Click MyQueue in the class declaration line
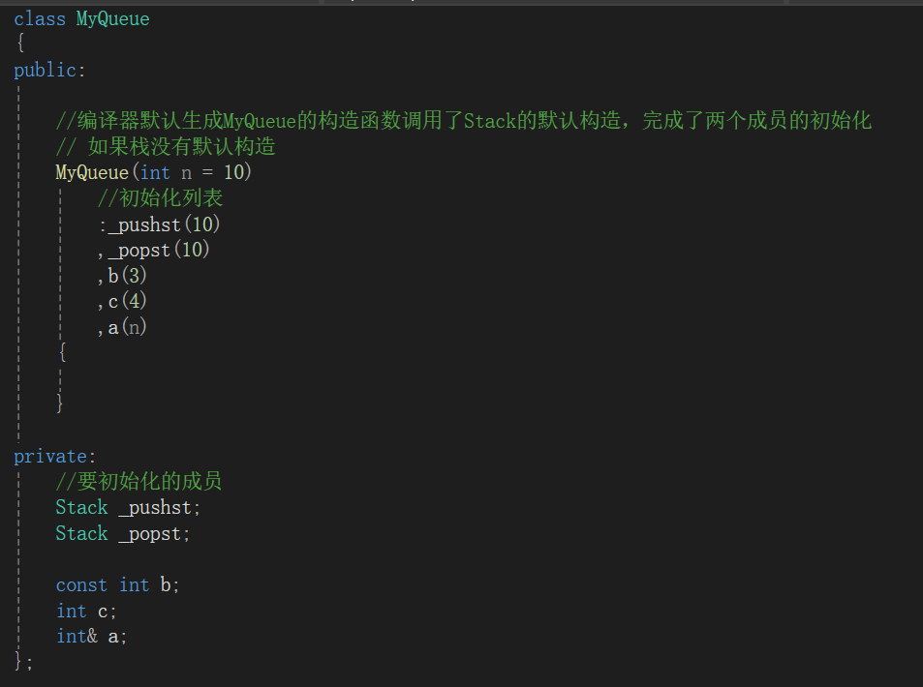 pyautogui.click(x=112, y=19)
